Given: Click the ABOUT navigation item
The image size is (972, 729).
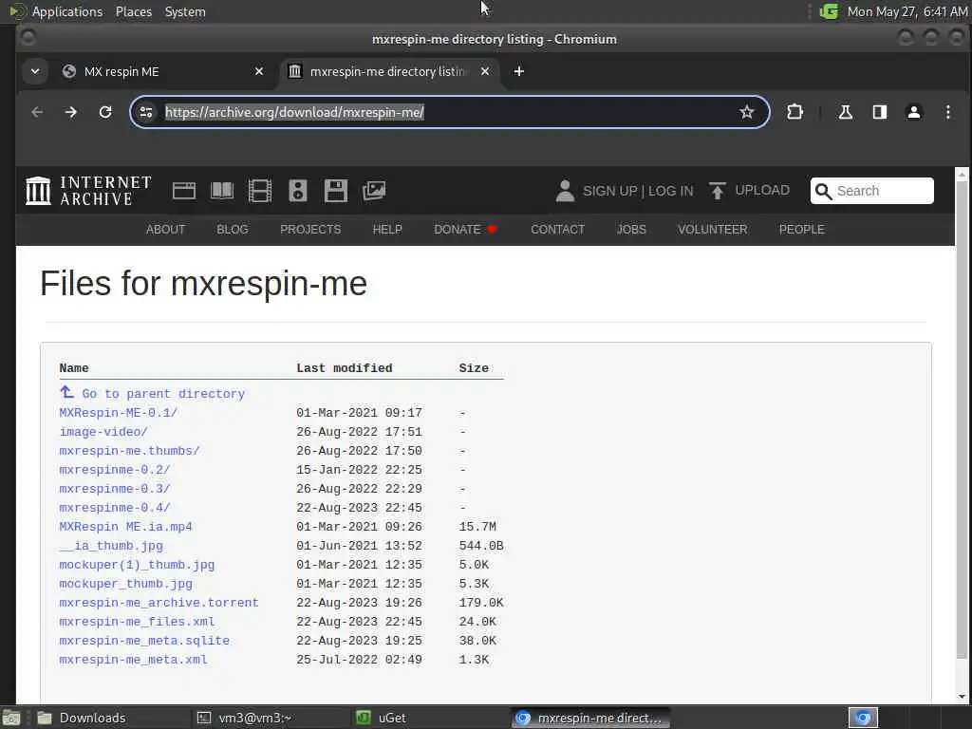Looking at the screenshot, I should pyautogui.click(x=165, y=230).
